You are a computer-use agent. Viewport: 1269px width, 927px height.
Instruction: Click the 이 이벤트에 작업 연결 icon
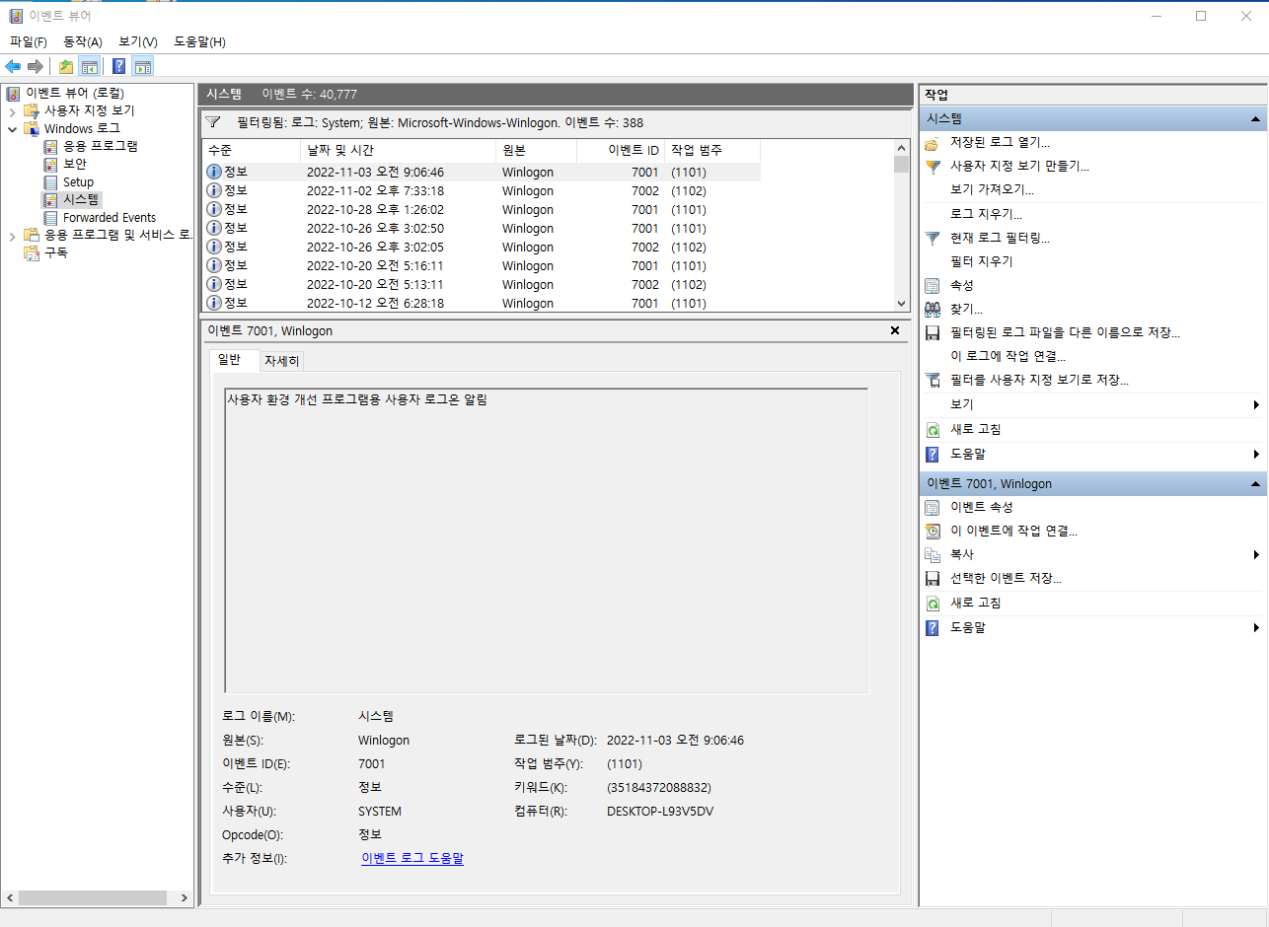(x=932, y=531)
